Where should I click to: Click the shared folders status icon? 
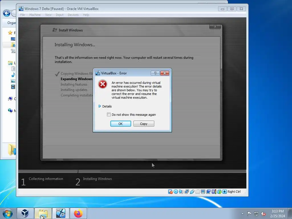pyautogui.click(x=197, y=192)
